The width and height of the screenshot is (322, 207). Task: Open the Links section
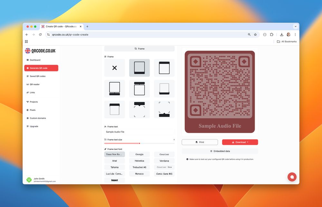coord(32,93)
